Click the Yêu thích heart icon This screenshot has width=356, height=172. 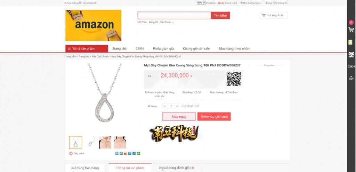click(71, 153)
